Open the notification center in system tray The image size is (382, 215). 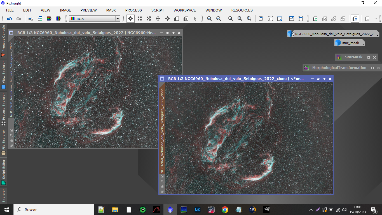[x=374, y=210]
